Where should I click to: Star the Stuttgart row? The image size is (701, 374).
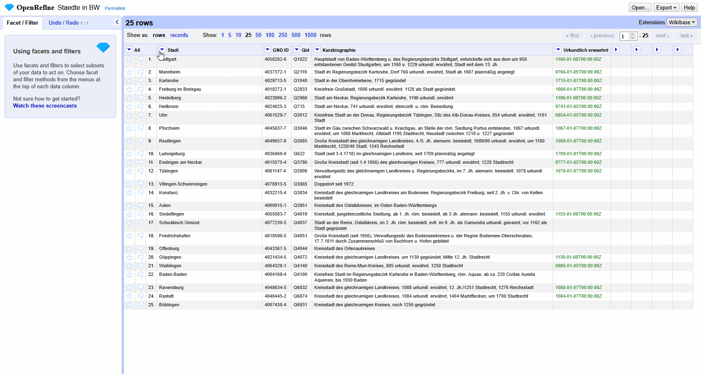[x=129, y=60]
